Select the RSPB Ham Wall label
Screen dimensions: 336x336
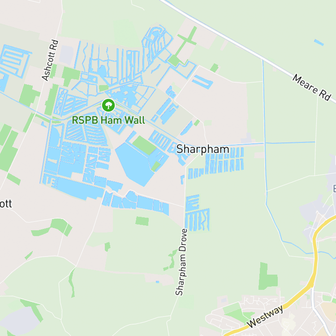tap(108, 120)
